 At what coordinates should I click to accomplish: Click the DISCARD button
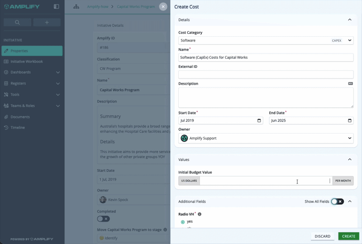[322, 236]
